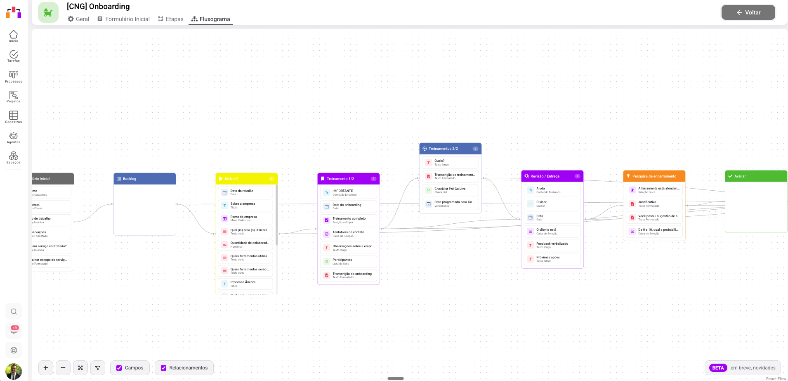Click the 'Checklist Pré Go Live' field
This screenshot has height=381, width=788.
[451, 190]
